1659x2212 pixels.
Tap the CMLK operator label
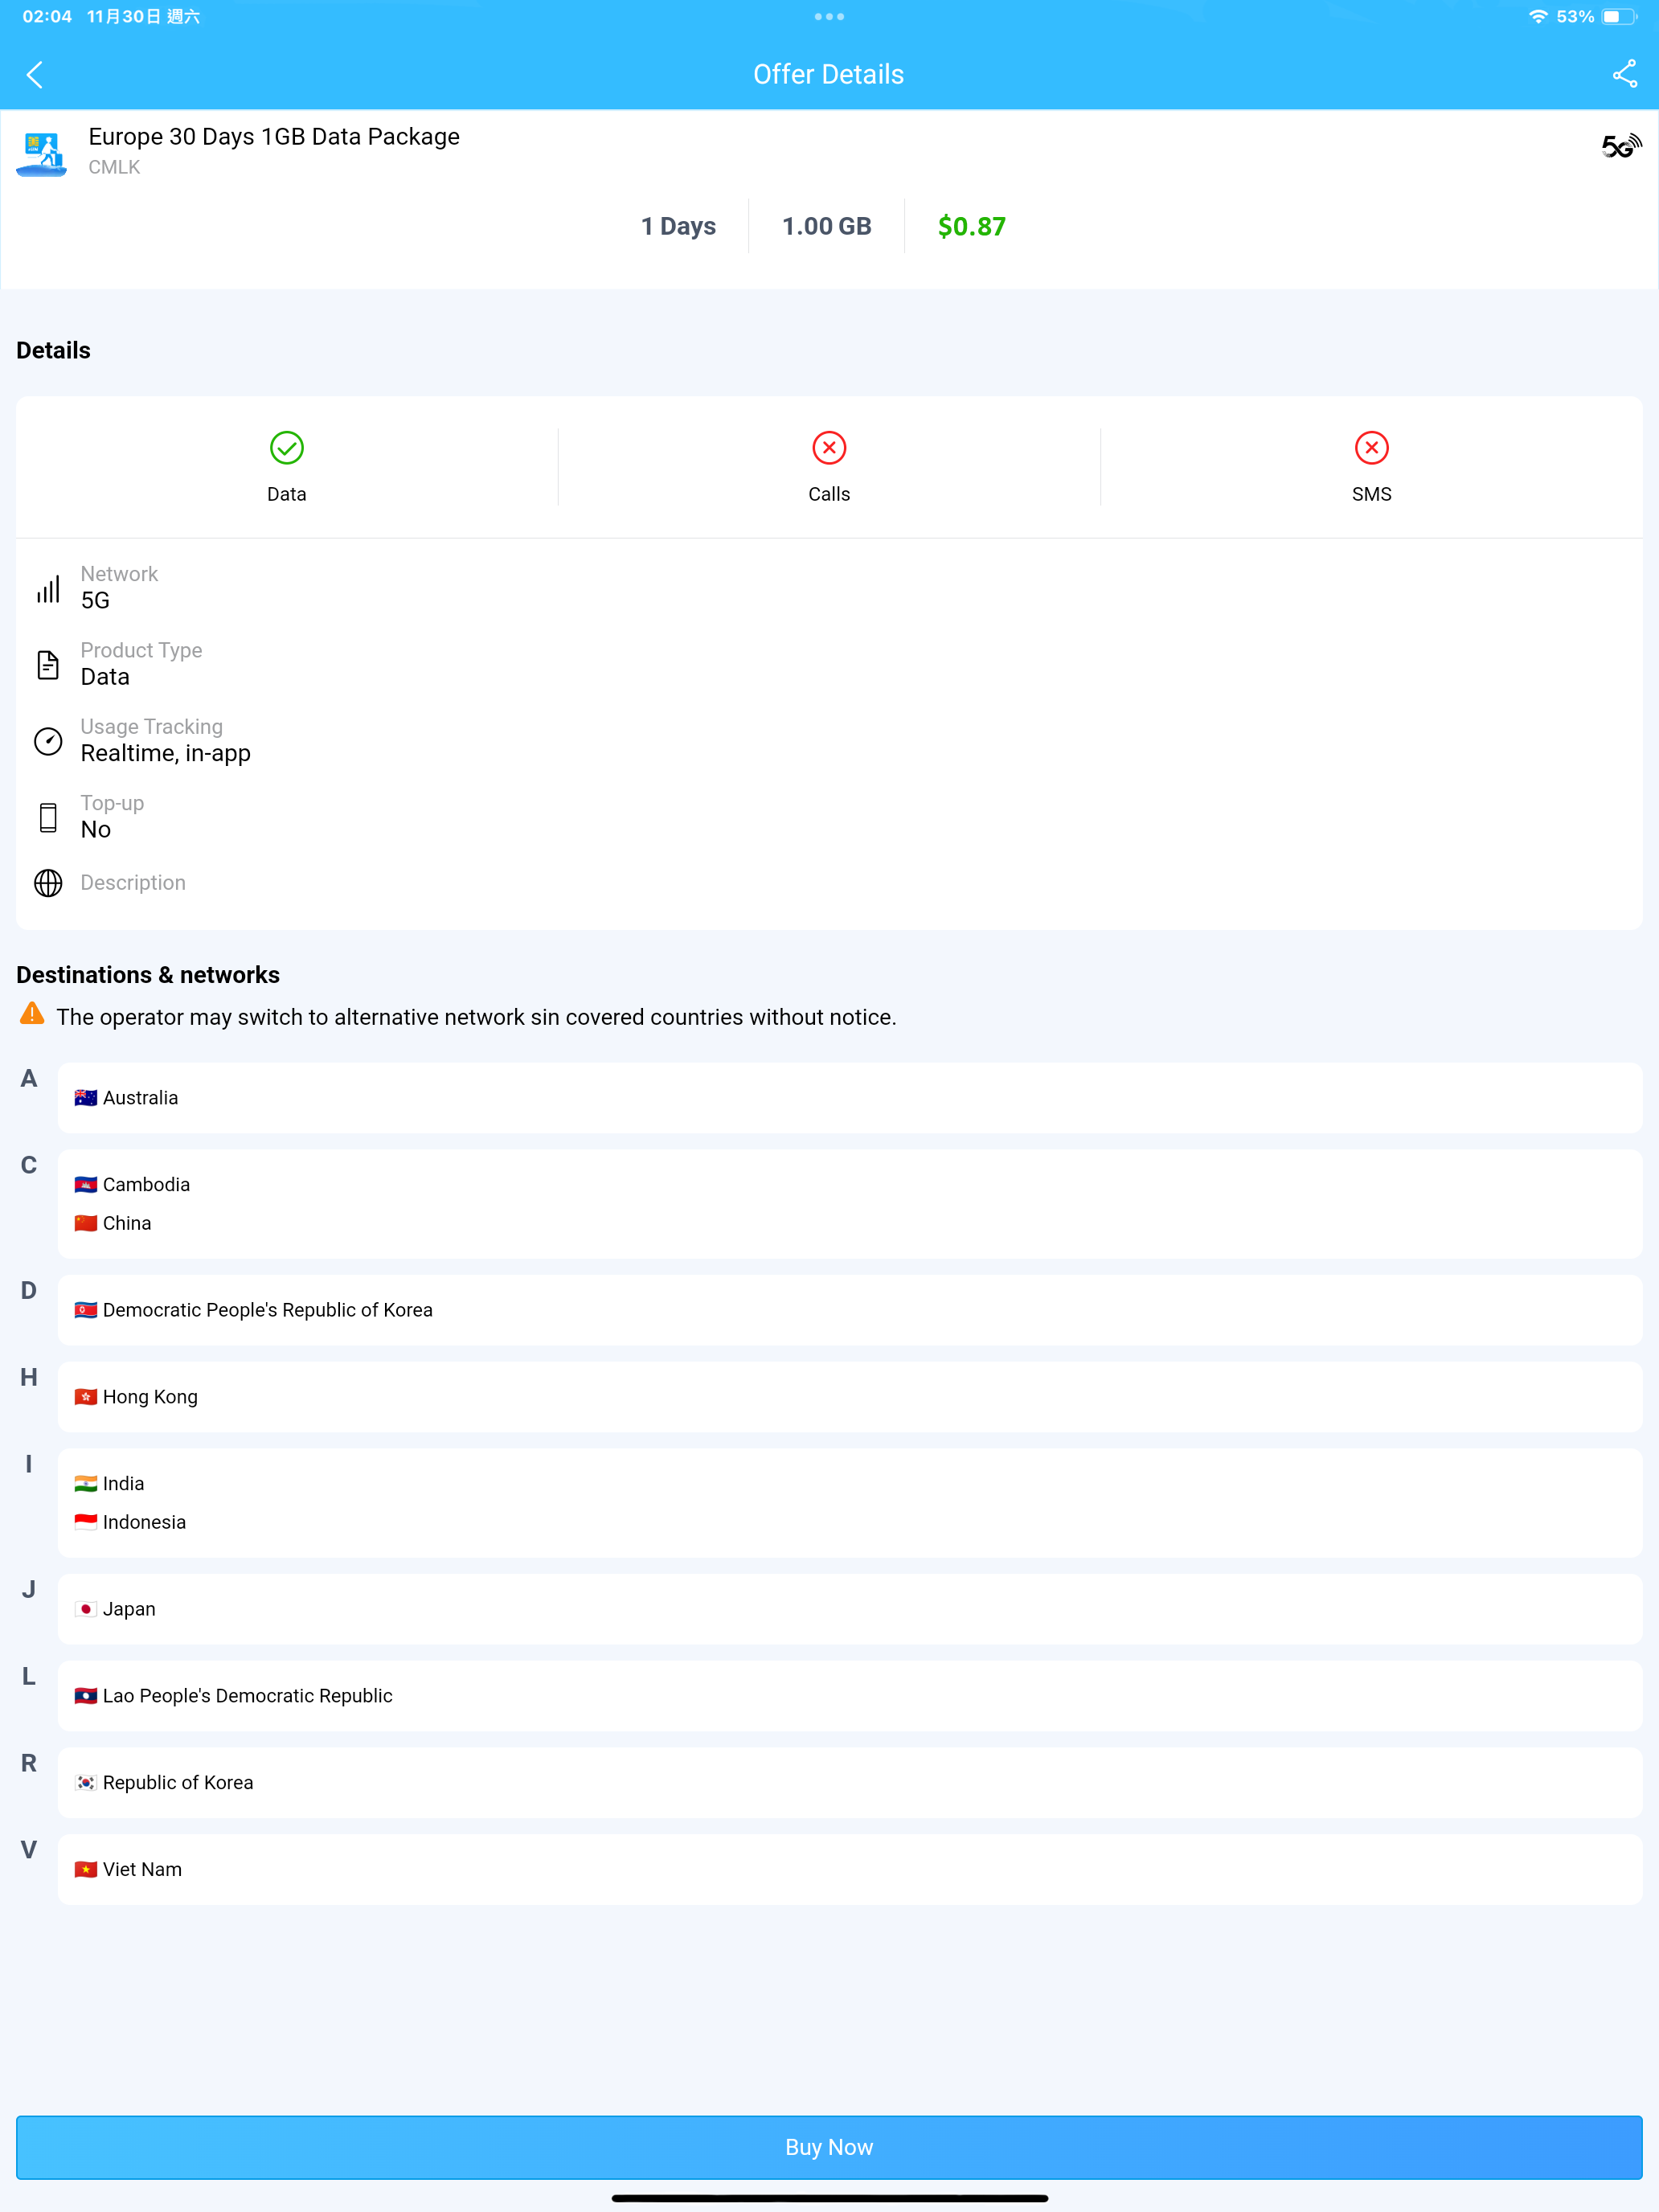[114, 167]
